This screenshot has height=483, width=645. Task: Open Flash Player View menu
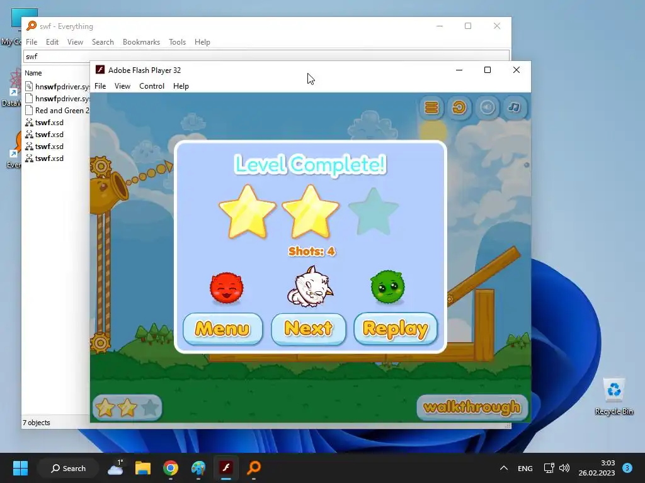pos(122,86)
